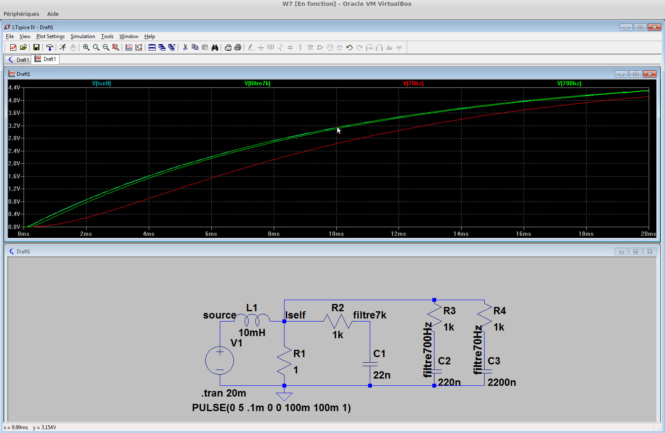This screenshot has height=433, width=665.
Task: Open Find with the binoculars icon
Action: click(x=215, y=48)
